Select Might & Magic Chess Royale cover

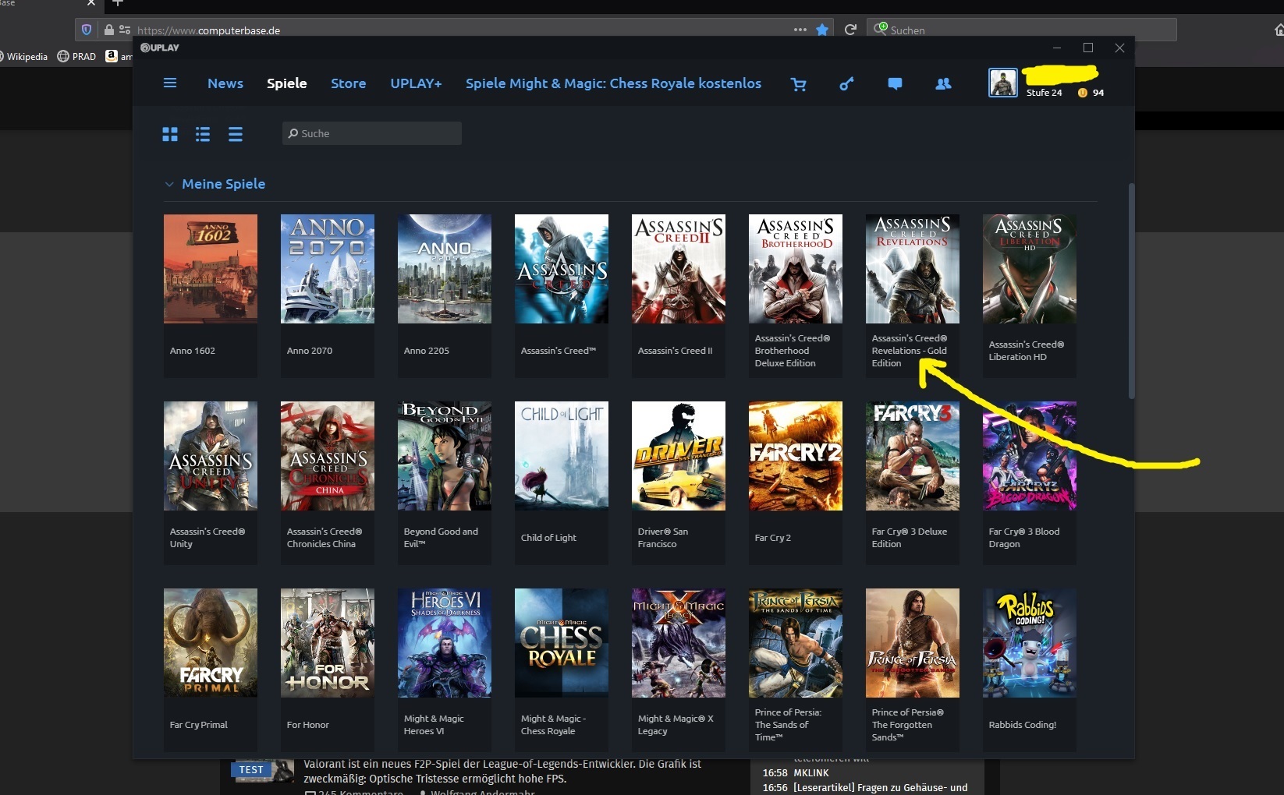tap(562, 643)
